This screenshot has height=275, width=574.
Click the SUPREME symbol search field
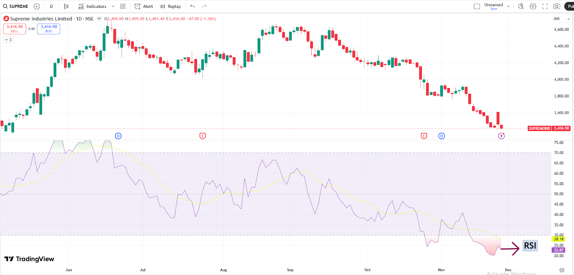[x=16, y=6]
